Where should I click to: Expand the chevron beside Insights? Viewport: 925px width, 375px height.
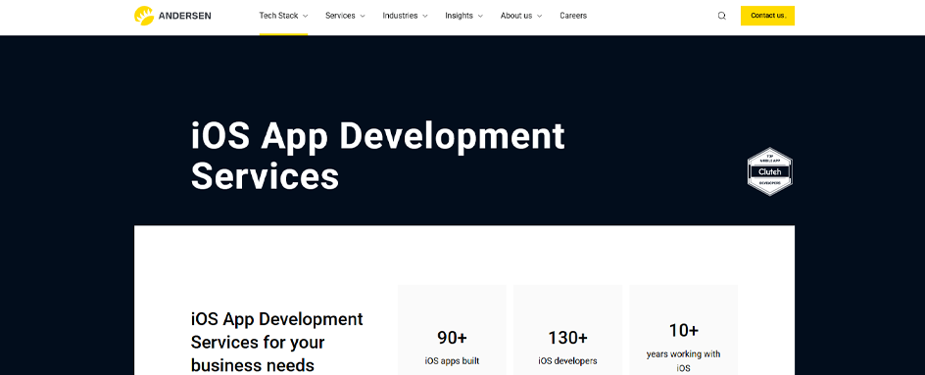click(x=480, y=17)
